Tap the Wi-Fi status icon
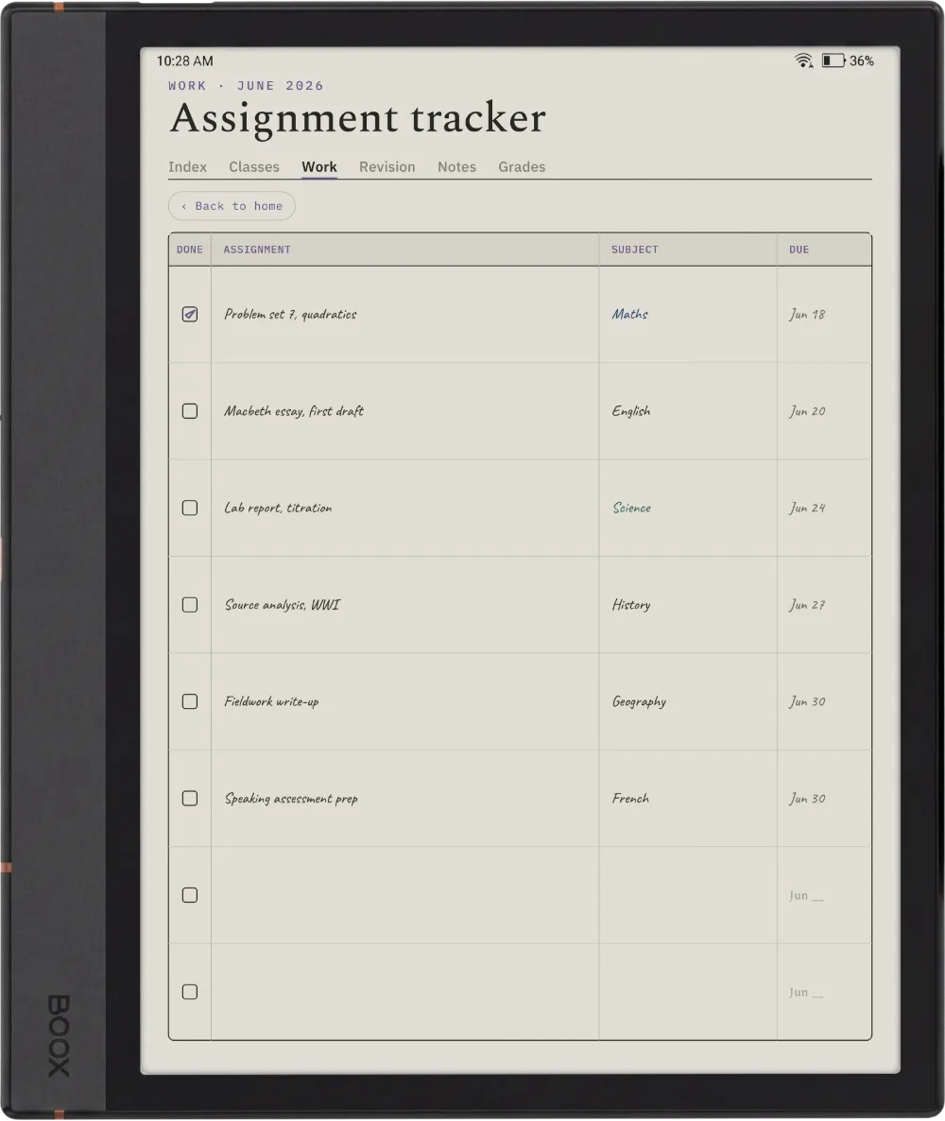945x1121 pixels. click(803, 60)
